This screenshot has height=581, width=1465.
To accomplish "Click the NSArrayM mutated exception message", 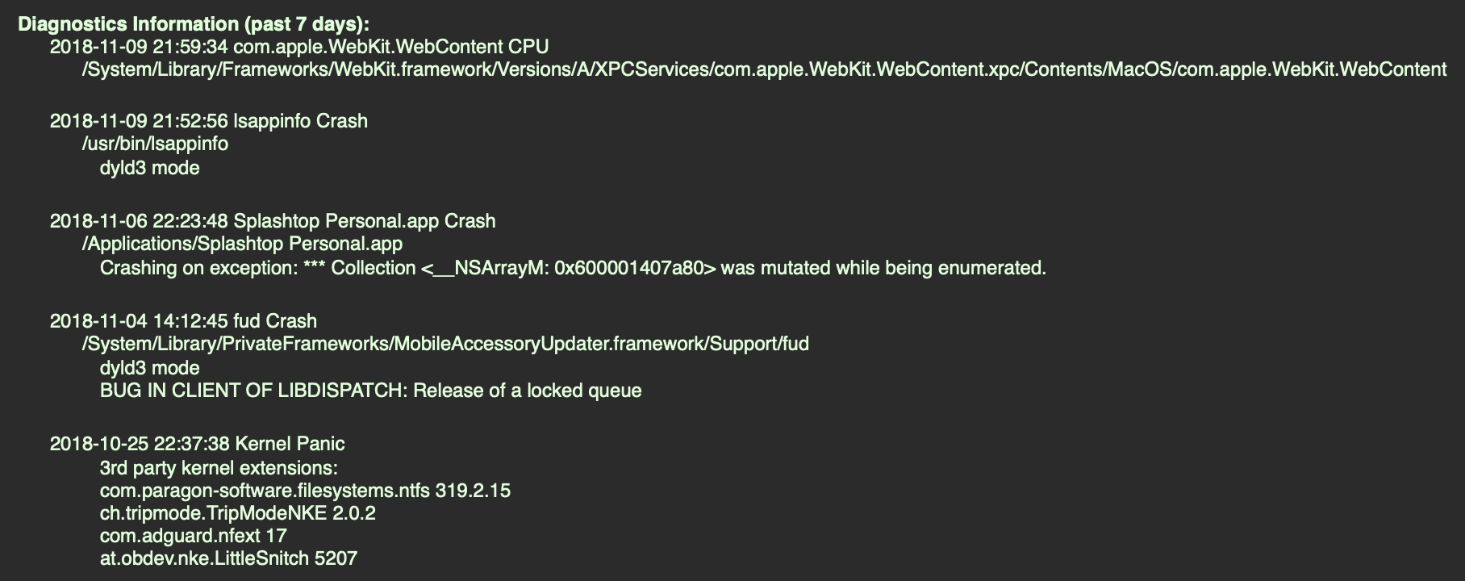I will 572,268.
